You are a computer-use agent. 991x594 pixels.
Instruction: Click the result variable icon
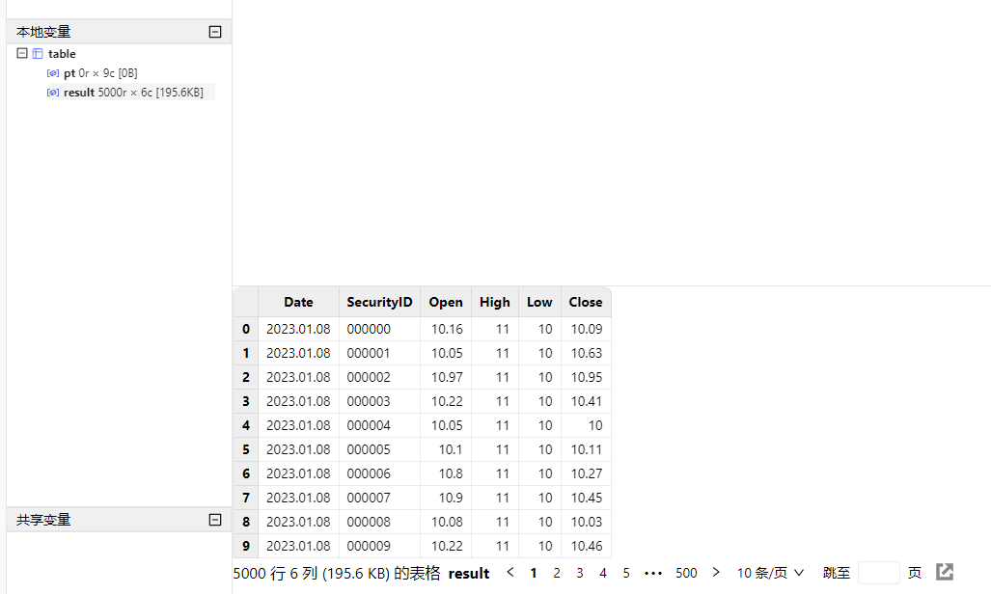(53, 93)
